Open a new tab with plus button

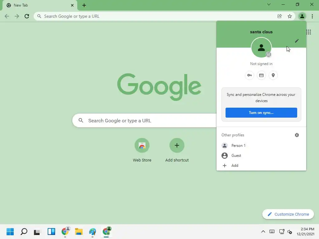click(x=84, y=5)
